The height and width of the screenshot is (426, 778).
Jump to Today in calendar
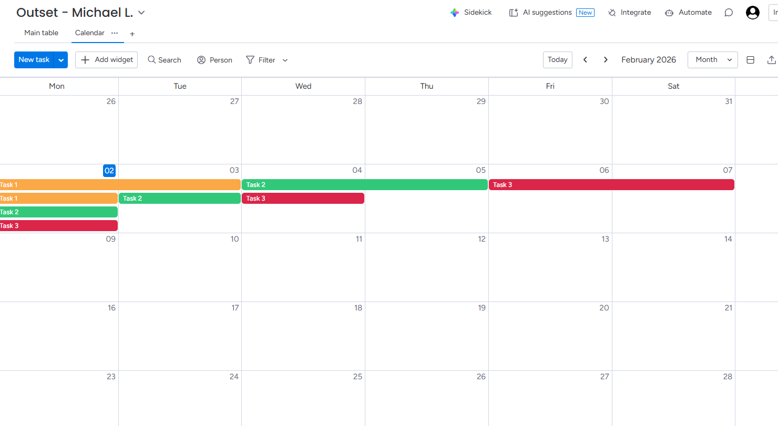(557, 60)
